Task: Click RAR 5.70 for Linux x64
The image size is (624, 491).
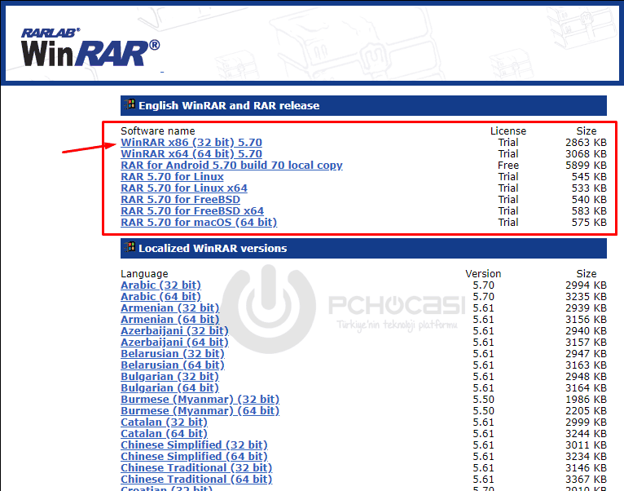Action: 183,188
